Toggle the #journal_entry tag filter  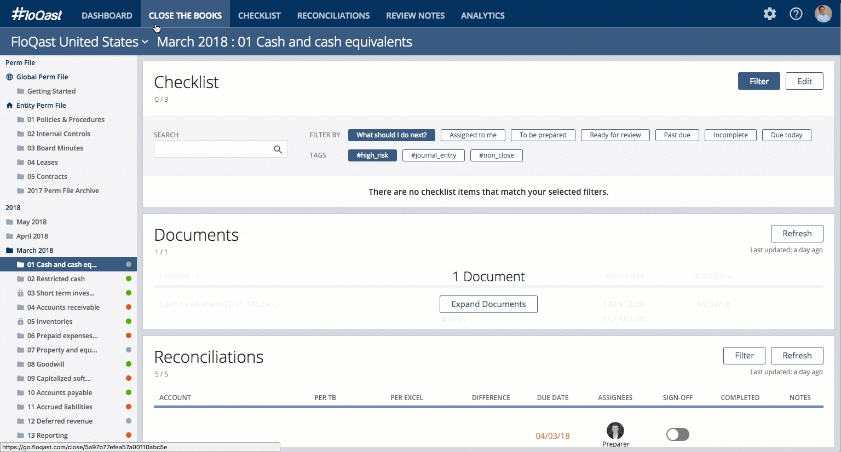point(434,155)
